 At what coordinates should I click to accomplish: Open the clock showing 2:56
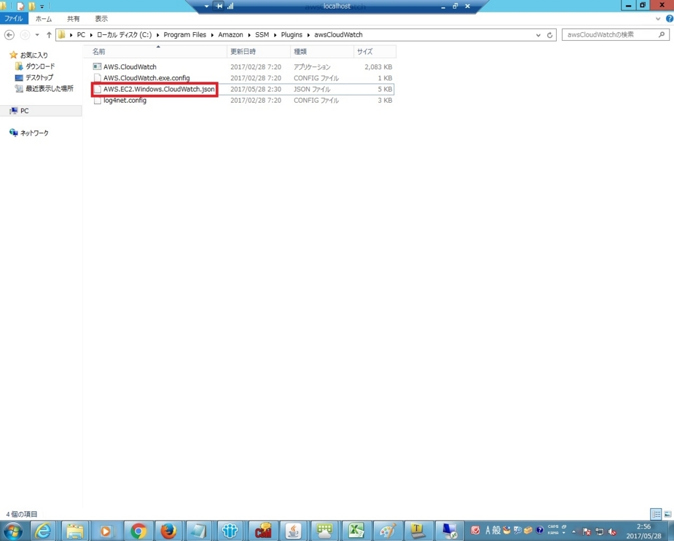tap(644, 531)
